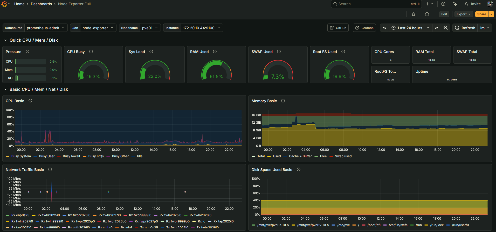Click the orange Share button
The width and height of the screenshot is (496, 232).
click(x=481, y=14)
